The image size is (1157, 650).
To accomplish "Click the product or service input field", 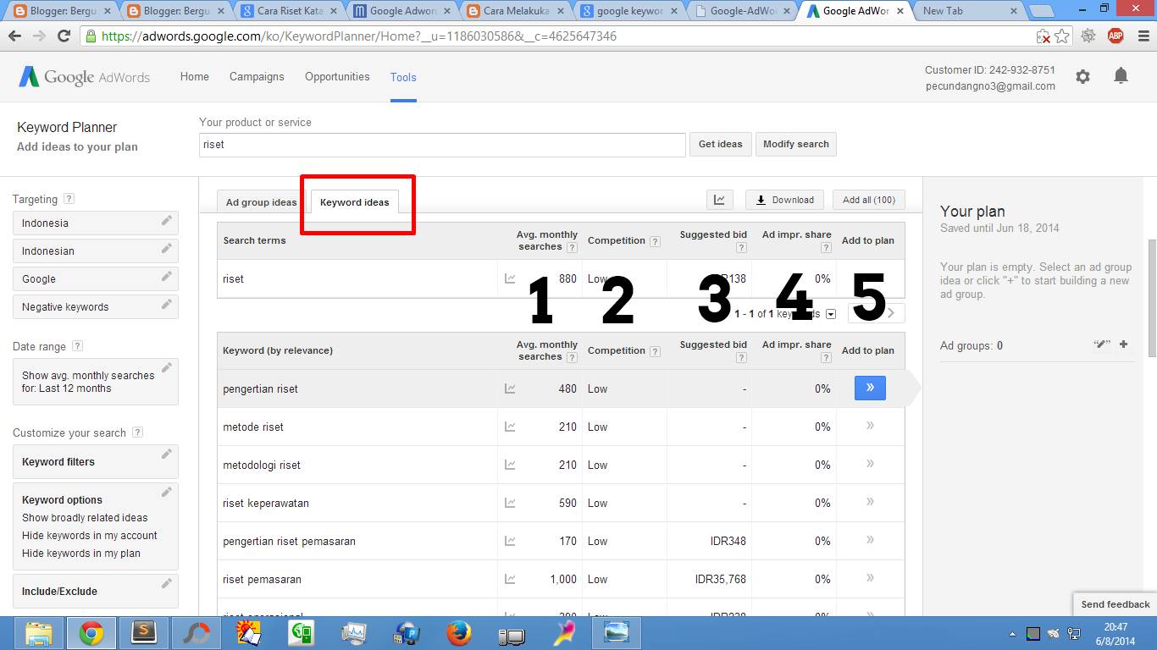I will (442, 145).
